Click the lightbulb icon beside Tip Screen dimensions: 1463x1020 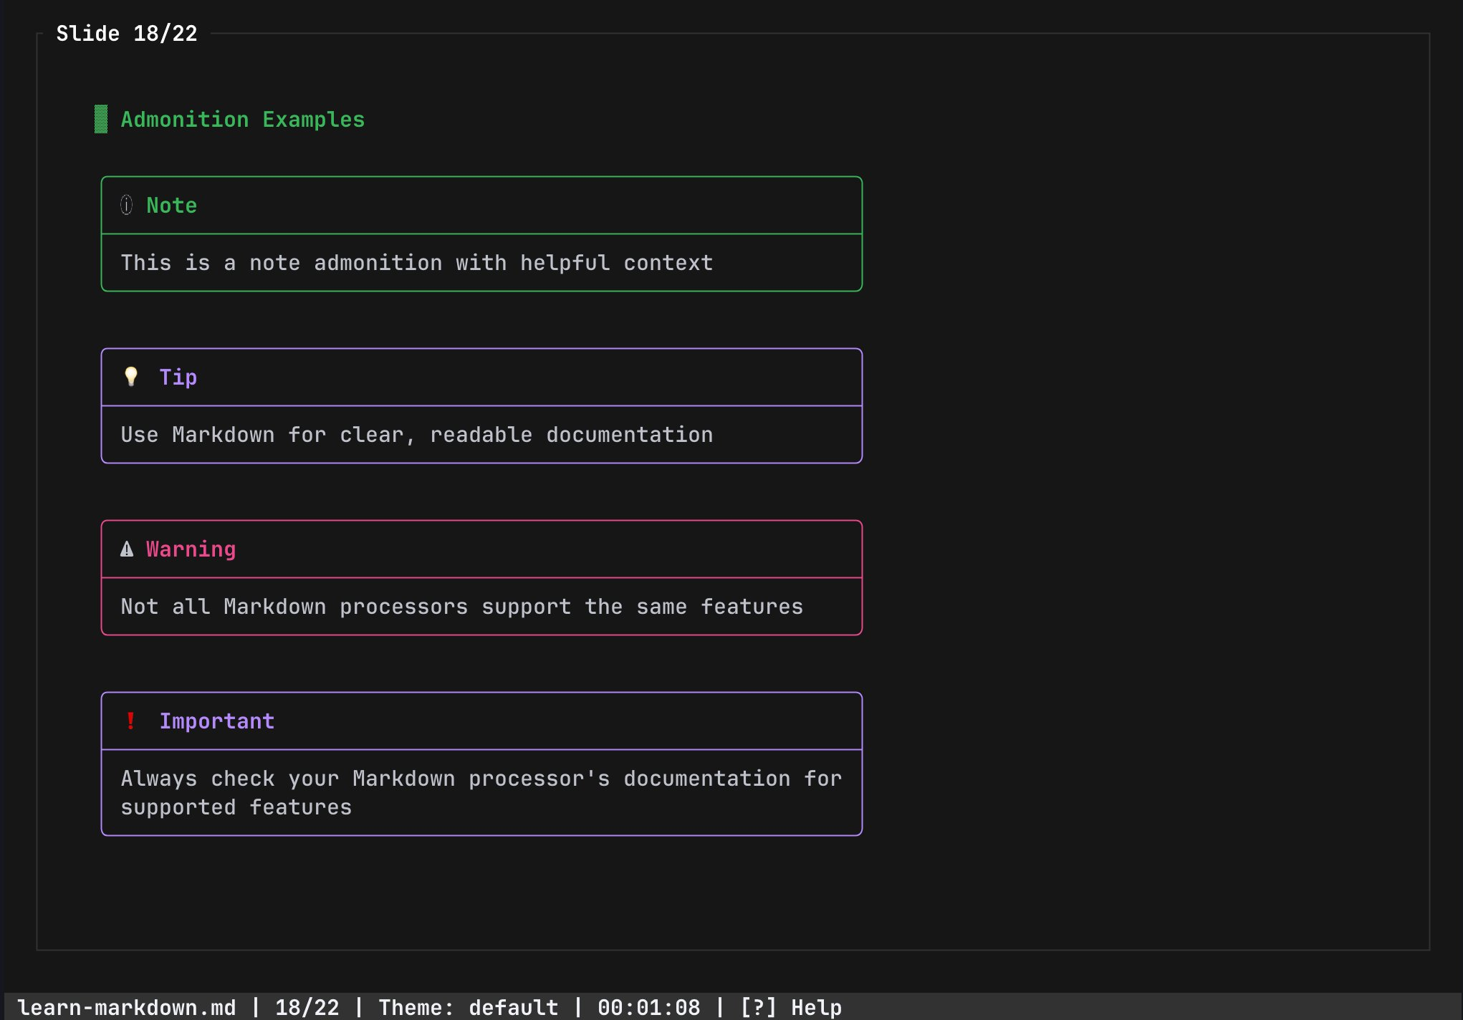(130, 376)
